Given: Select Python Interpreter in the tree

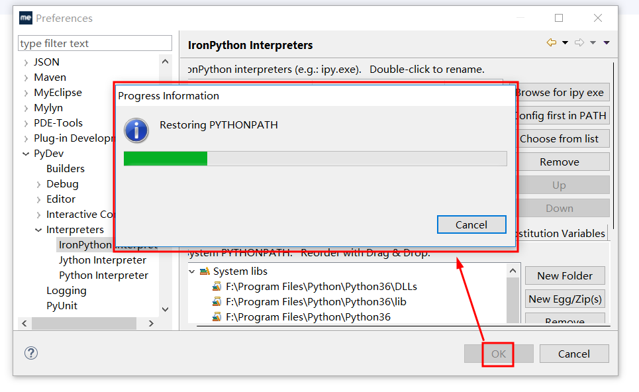Looking at the screenshot, I should [103, 275].
